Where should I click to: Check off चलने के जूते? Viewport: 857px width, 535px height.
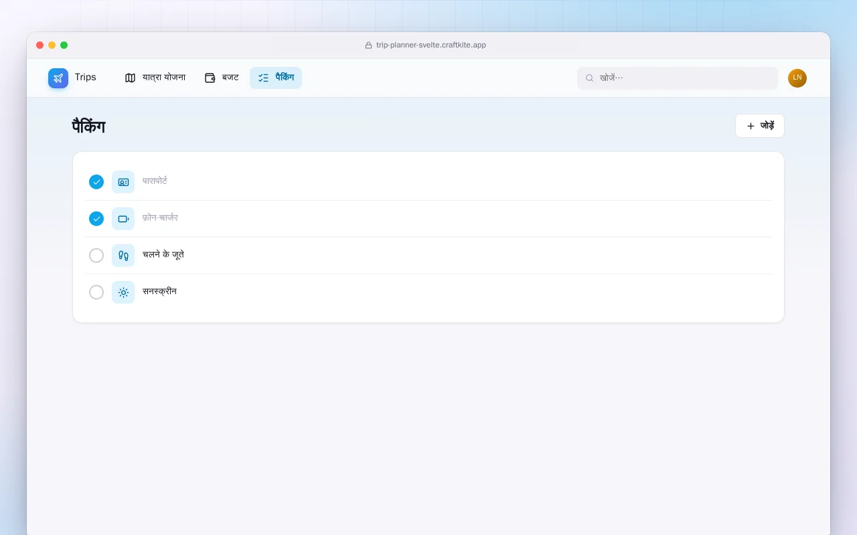pyautogui.click(x=96, y=255)
